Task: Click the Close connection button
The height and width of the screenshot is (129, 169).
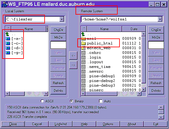Action: (13, 124)
